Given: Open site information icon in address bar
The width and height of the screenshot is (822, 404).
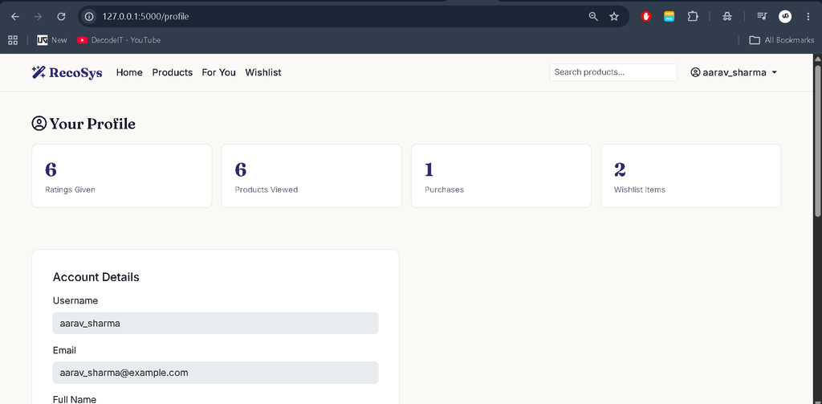Looking at the screenshot, I should (x=89, y=17).
